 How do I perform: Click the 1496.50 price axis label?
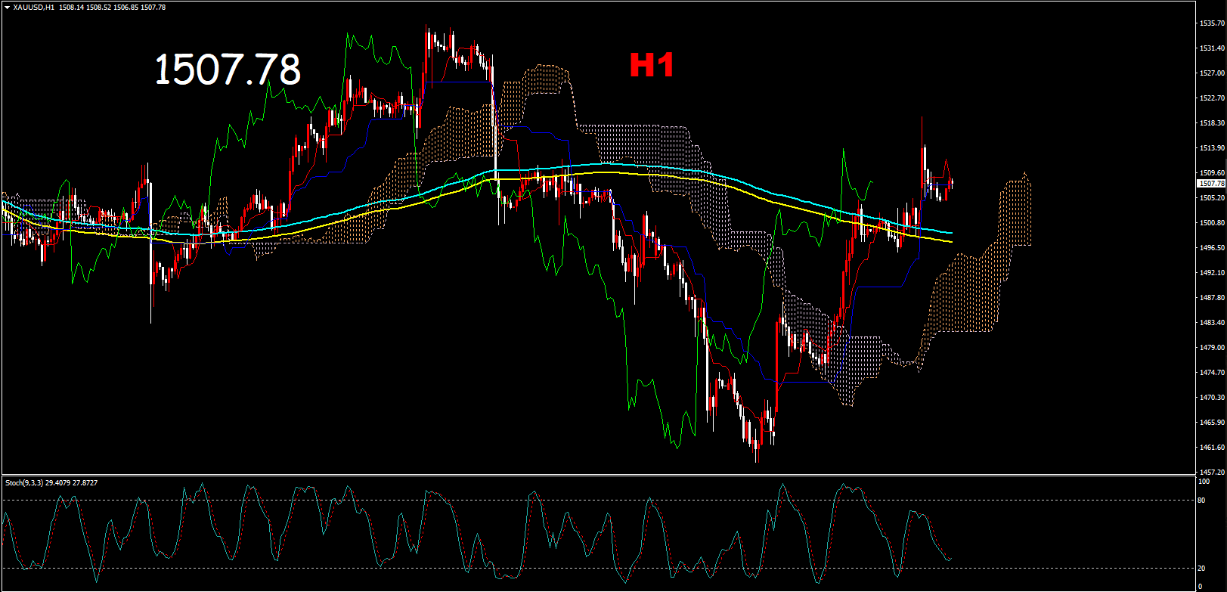point(1212,248)
